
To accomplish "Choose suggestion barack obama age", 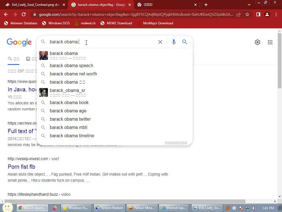I will tap(115, 111).
